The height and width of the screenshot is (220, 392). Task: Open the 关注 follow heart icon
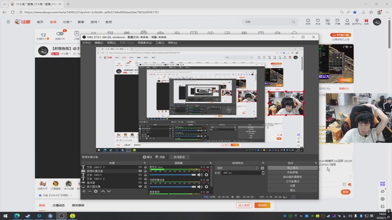click(x=318, y=22)
